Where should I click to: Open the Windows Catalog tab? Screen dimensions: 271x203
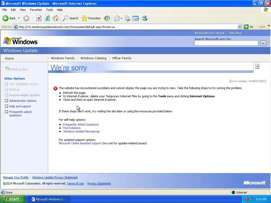click(x=93, y=58)
